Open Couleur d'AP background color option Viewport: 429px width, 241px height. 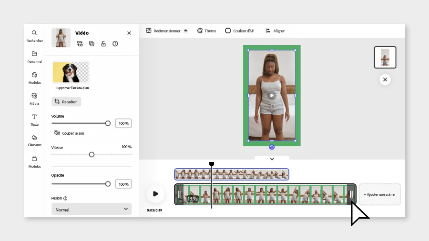240,31
